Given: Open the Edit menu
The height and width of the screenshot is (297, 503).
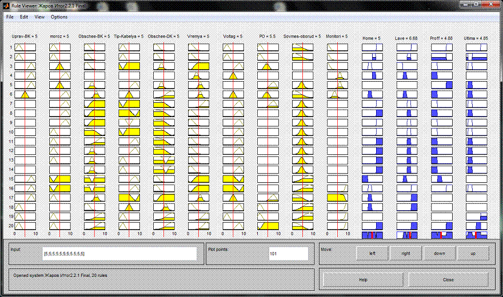Looking at the screenshot, I should click(24, 17).
